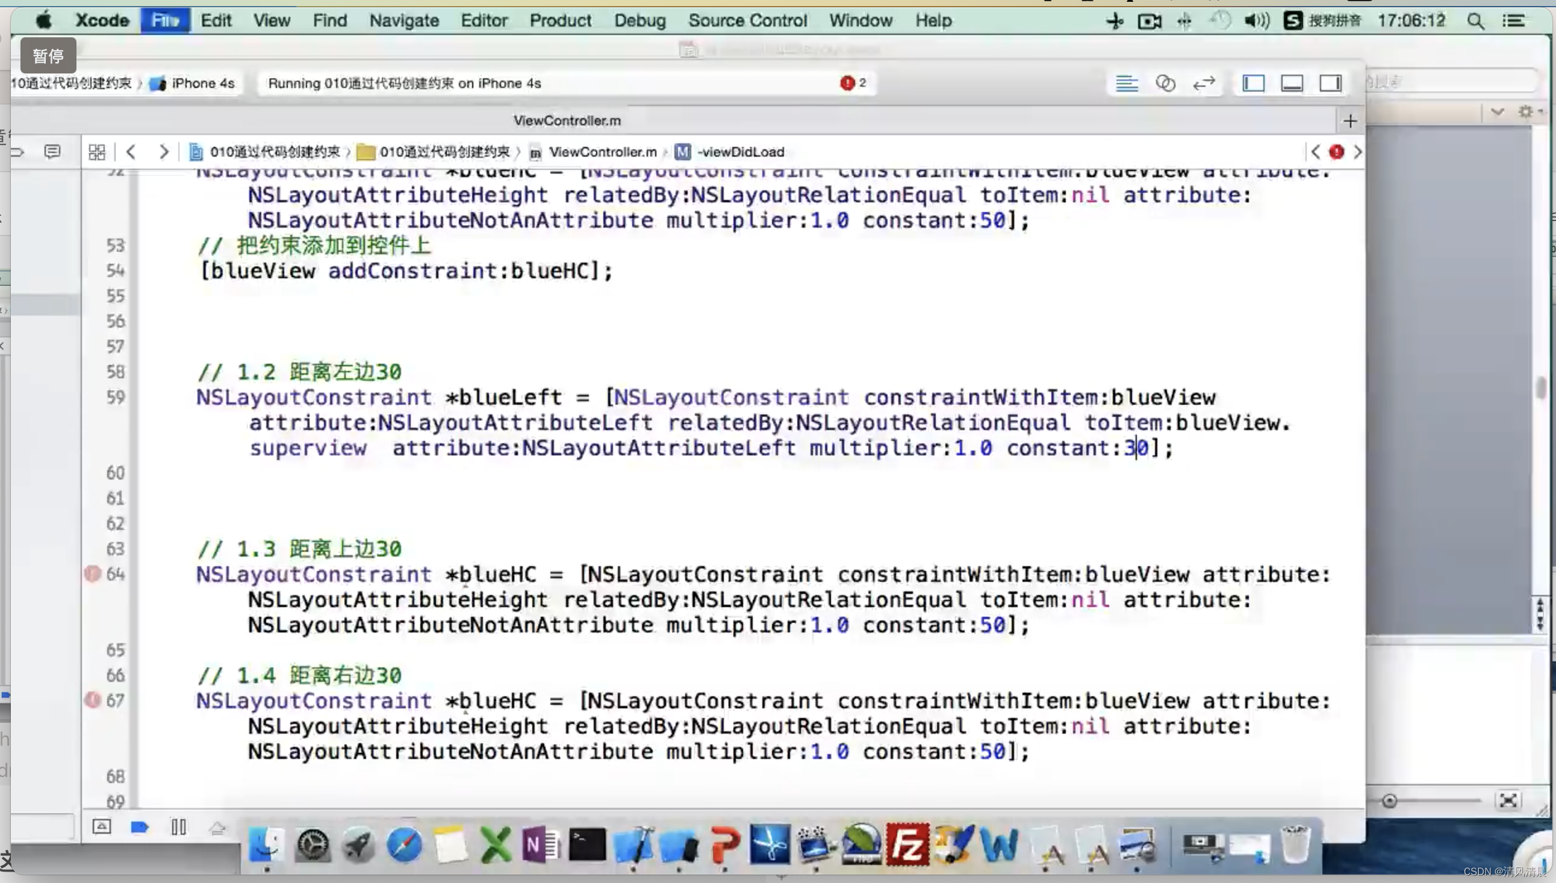Toggle the Debug area panel

[x=1292, y=83]
